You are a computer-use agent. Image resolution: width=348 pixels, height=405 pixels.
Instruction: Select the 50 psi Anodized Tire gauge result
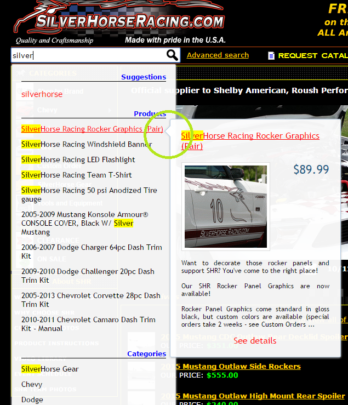pos(89,195)
